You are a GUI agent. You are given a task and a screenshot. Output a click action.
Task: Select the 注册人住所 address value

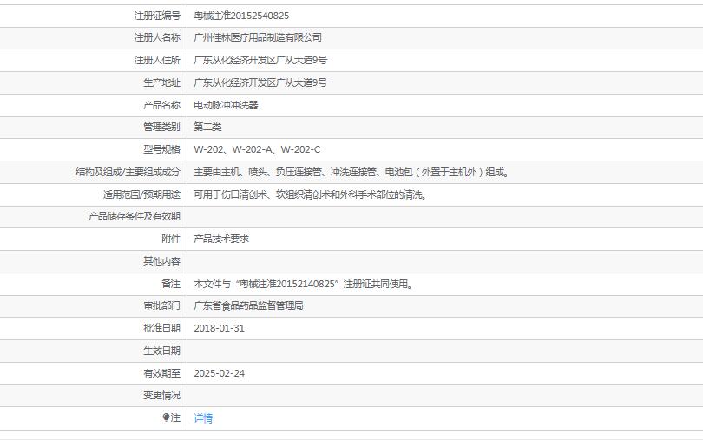[260, 60]
